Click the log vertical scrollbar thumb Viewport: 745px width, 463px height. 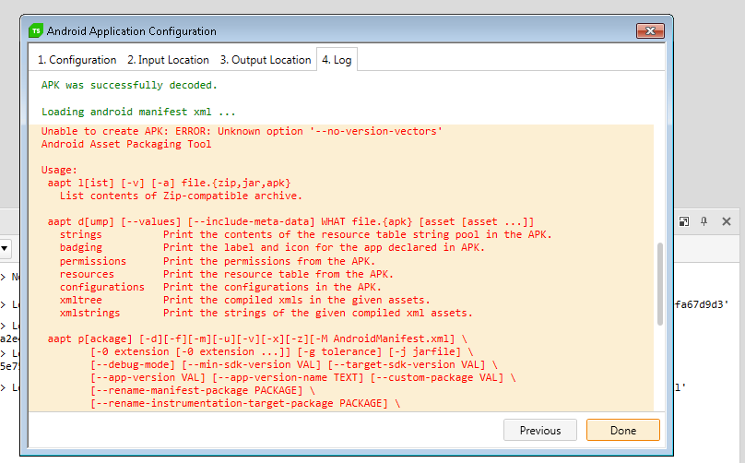click(659, 283)
